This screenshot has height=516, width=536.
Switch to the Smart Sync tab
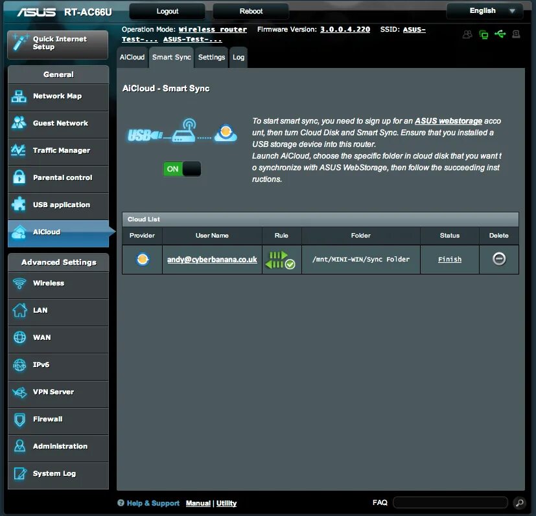pos(172,58)
